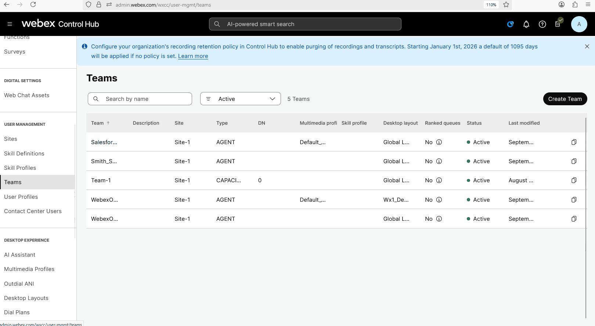Sort by the Team column header
This screenshot has width=595, height=326.
tap(98, 123)
